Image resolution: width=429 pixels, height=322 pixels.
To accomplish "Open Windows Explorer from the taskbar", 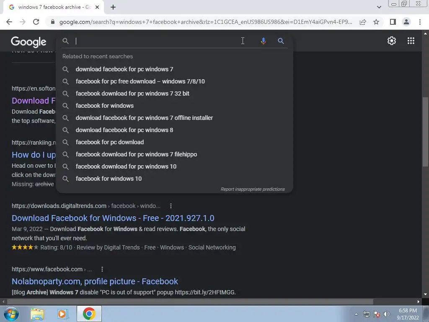I will click(x=37, y=314).
